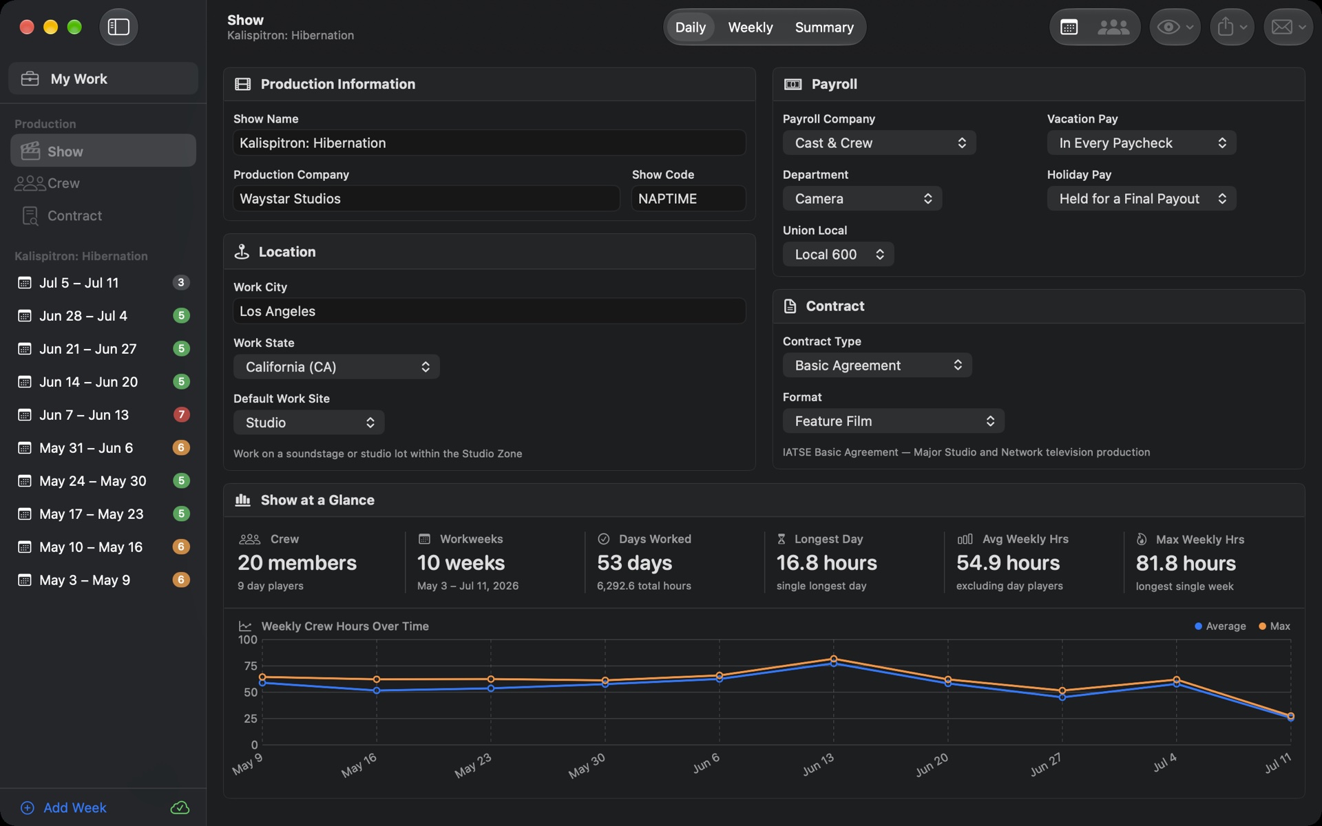Switch to the Weekly segment
Viewport: 1322px width, 826px height.
(751, 27)
